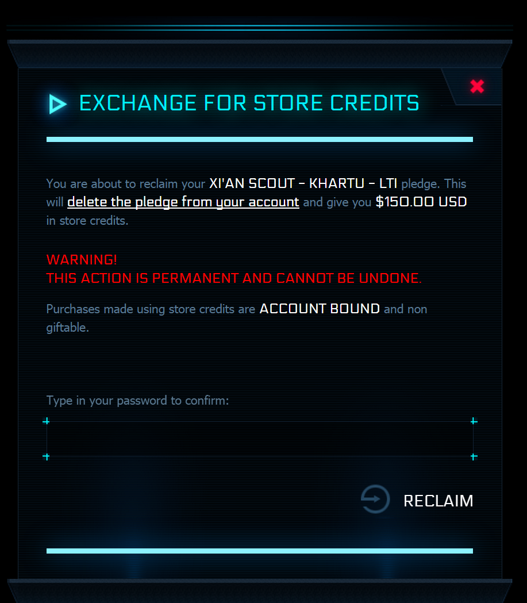Close the exchange dialog with red X
This screenshot has width=527, height=603.
[x=477, y=87]
